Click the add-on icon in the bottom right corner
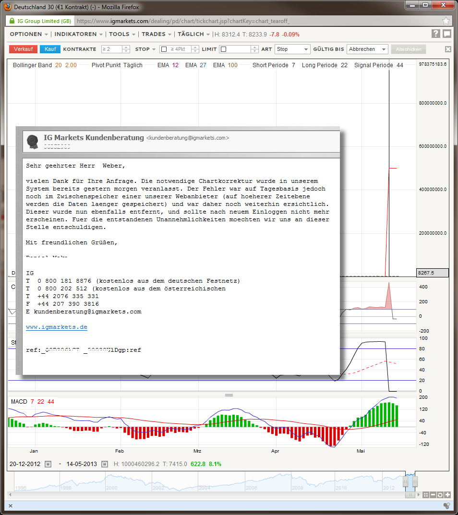Screen dimensions: 458x515 446,506
